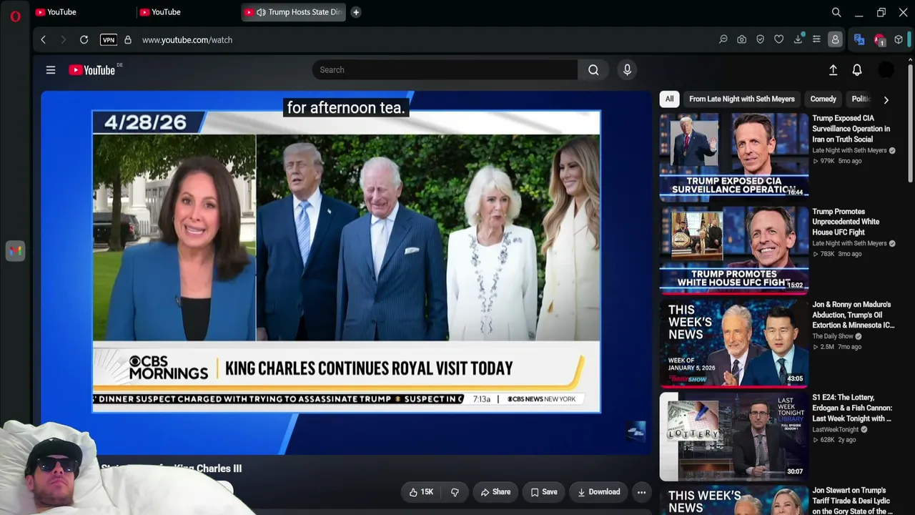
Task: Open the extensions cube menu
Action: 899,40
